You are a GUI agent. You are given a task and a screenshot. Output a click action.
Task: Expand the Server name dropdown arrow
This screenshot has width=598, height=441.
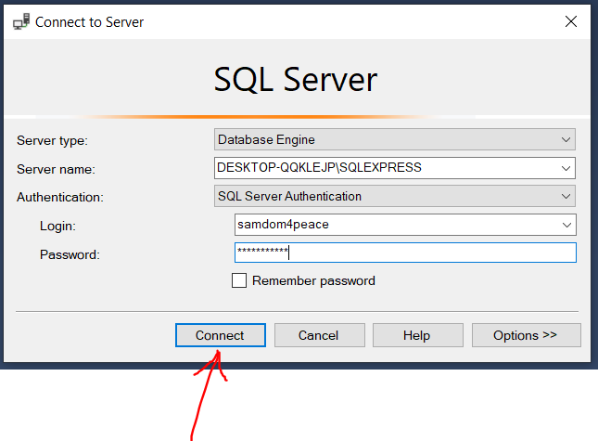coord(566,168)
